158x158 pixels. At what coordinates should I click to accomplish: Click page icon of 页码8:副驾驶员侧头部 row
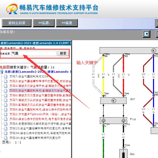(6, 105)
